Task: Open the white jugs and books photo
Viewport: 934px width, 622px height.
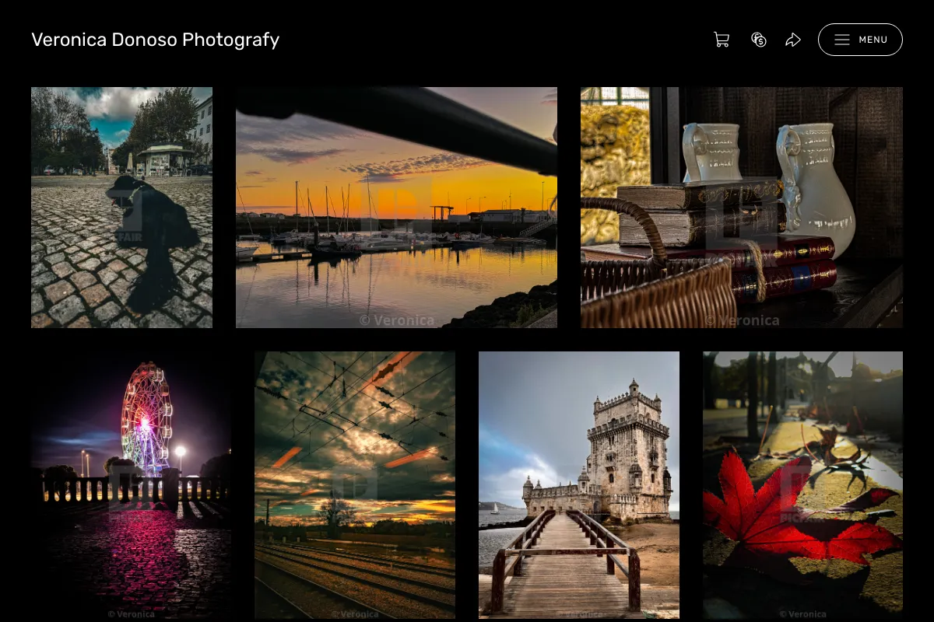Action: click(742, 208)
